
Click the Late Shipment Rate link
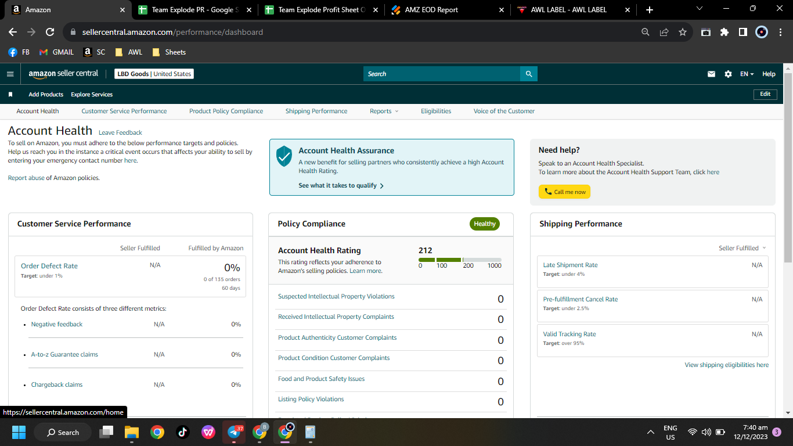click(570, 265)
